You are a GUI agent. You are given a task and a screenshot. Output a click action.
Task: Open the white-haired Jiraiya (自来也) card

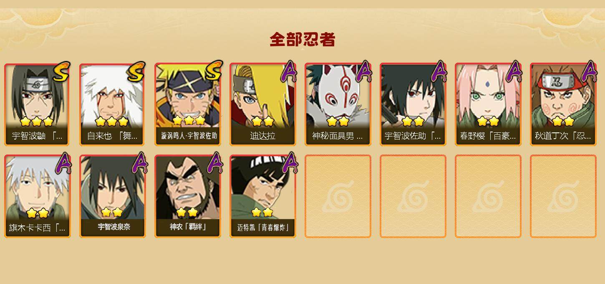113,104
